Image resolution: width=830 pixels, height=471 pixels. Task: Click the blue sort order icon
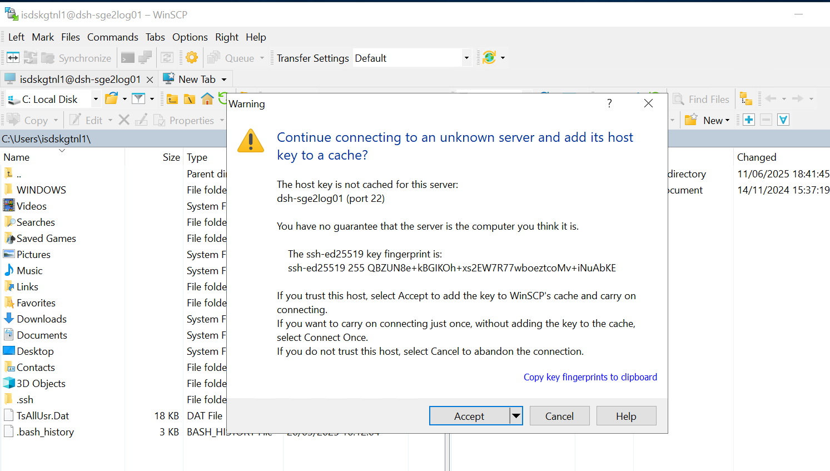coord(783,120)
